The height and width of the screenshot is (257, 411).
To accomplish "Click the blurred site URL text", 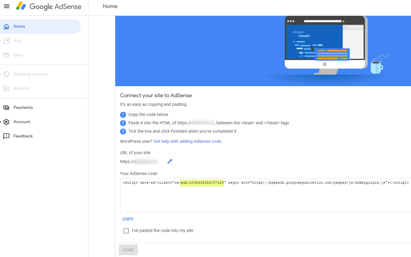I will point(139,162).
